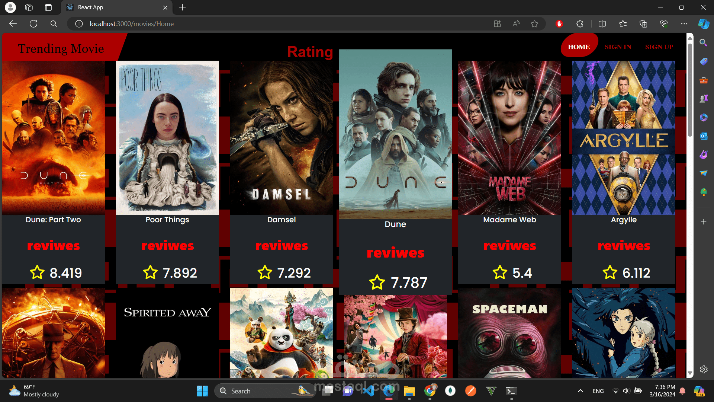The height and width of the screenshot is (402, 714).
Task: Click the search magnifier in toolbar
Action: [x=54, y=24]
